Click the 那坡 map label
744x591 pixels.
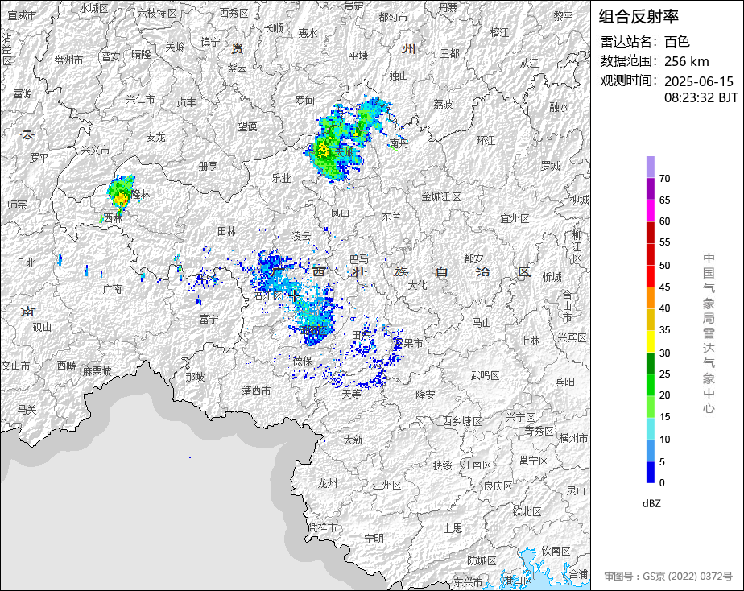pos(195,377)
